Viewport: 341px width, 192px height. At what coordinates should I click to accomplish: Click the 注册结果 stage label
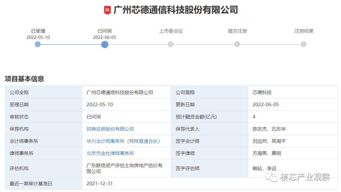(x=304, y=31)
